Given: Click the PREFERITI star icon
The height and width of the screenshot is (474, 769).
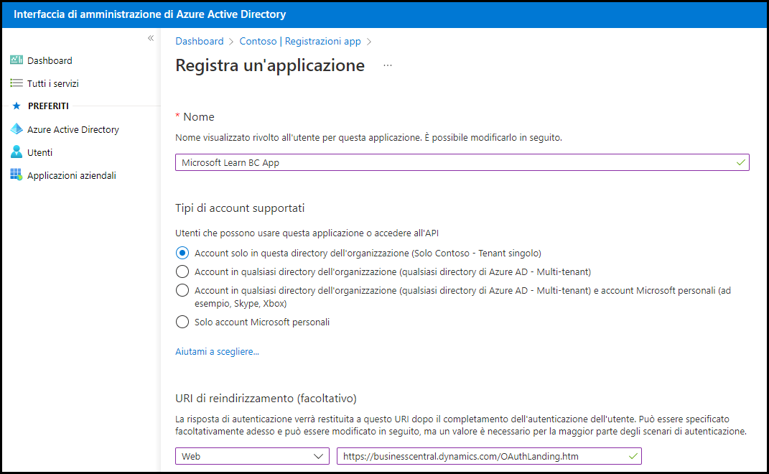Looking at the screenshot, I should point(17,106).
